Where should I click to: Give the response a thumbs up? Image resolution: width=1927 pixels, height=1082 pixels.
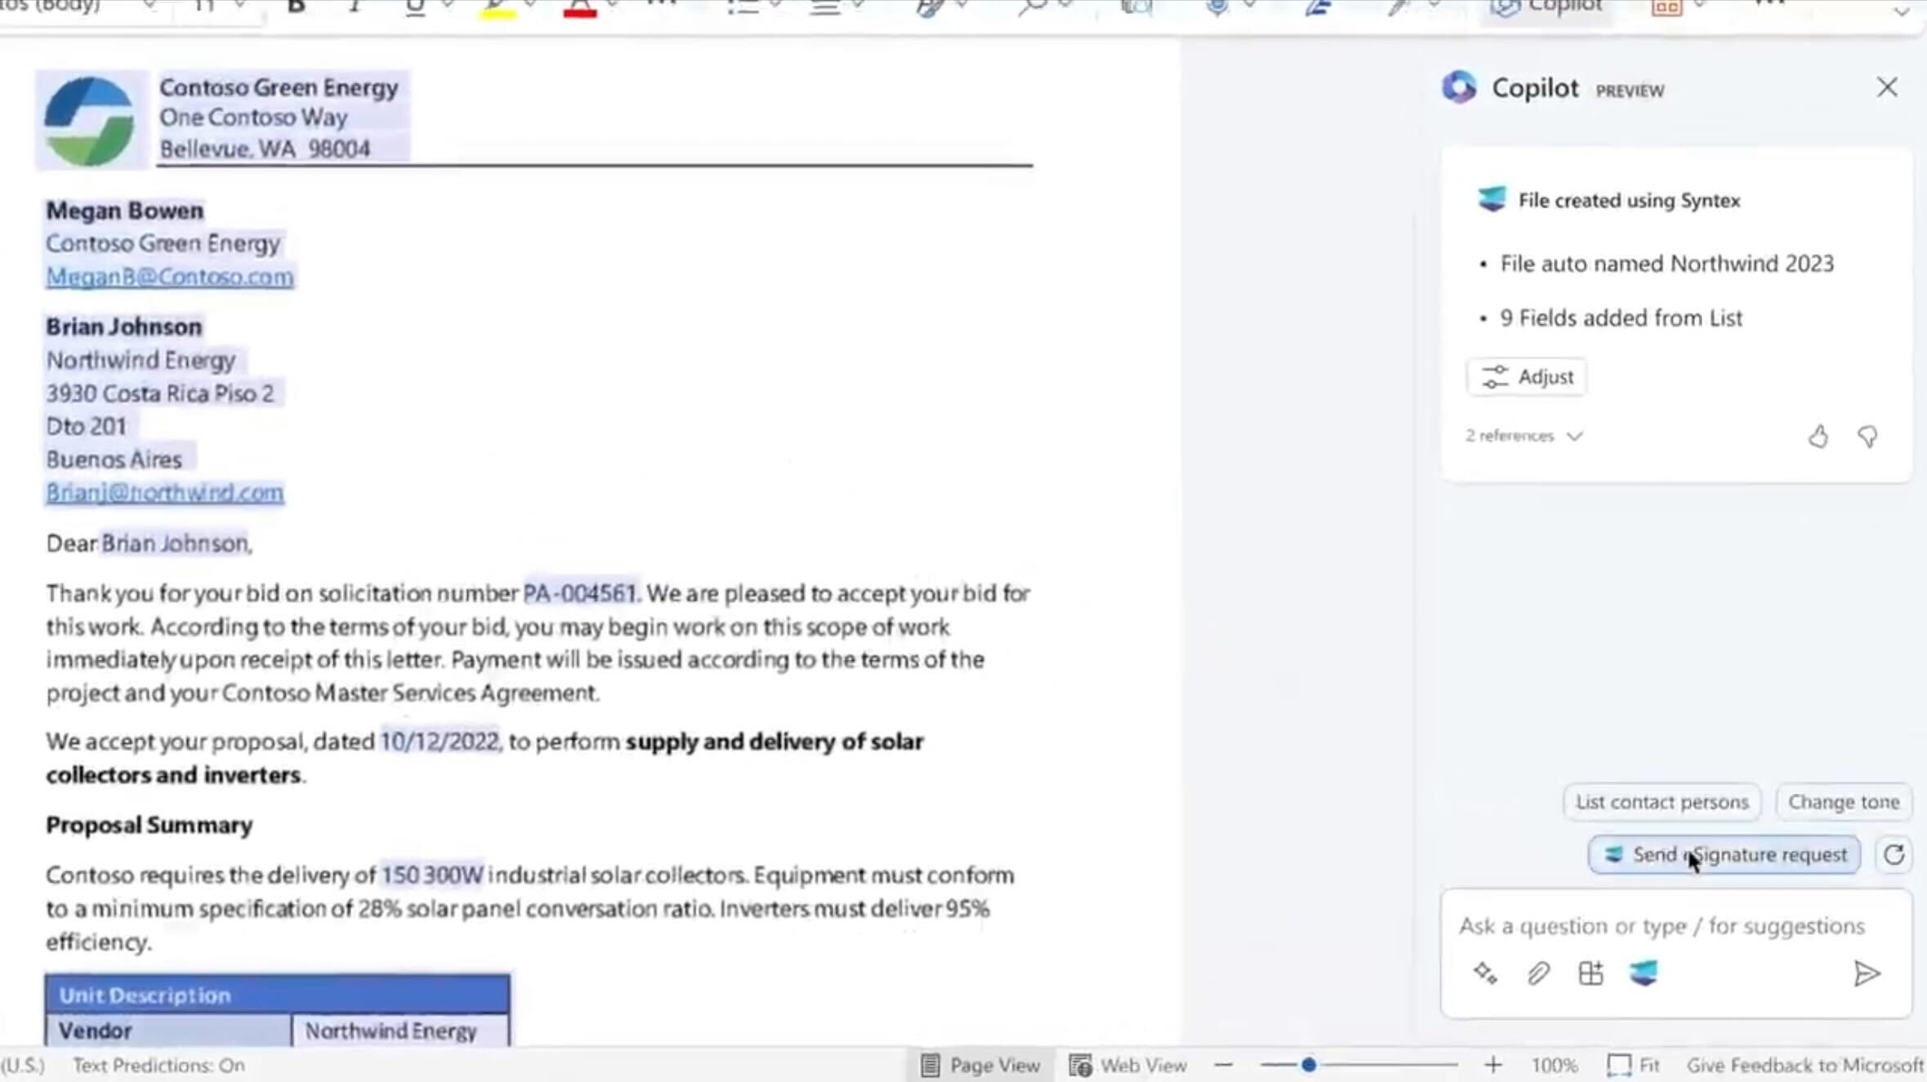click(1818, 436)
